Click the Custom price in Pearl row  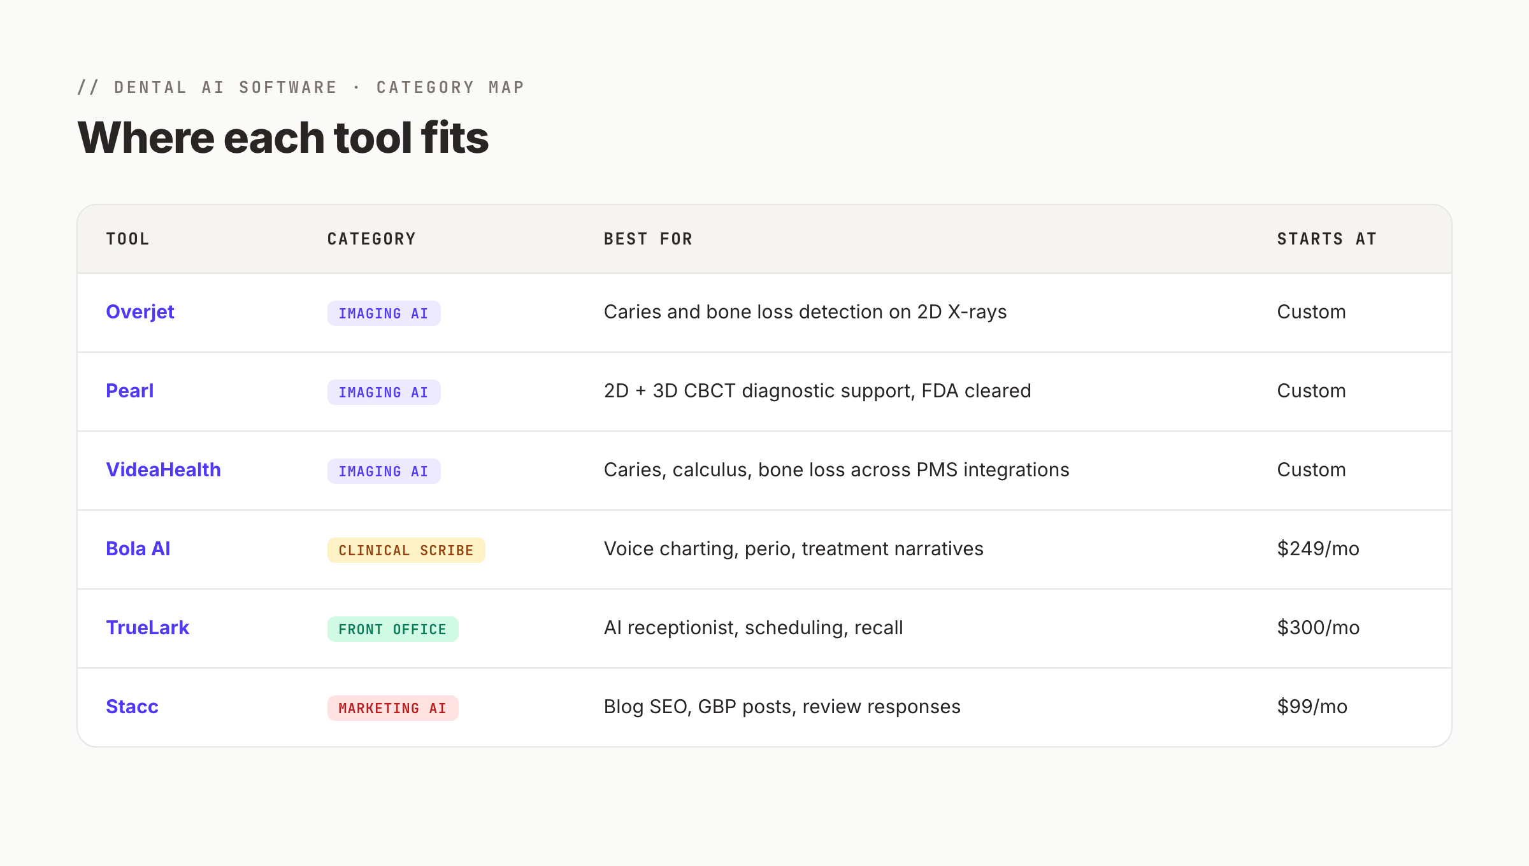[1312, 391]
